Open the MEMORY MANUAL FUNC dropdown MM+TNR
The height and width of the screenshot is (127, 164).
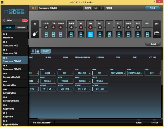[83, 73]
